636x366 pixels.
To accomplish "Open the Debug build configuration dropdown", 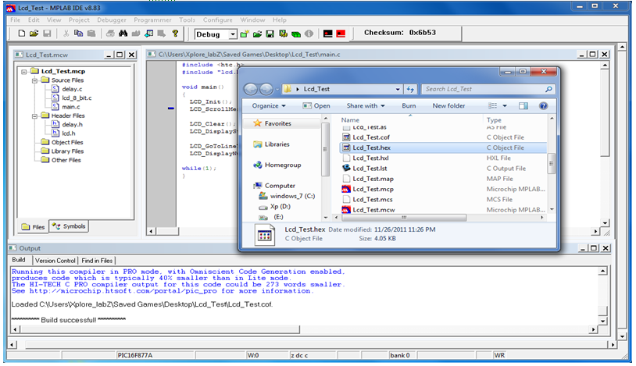I will click(x=233, y=34).
